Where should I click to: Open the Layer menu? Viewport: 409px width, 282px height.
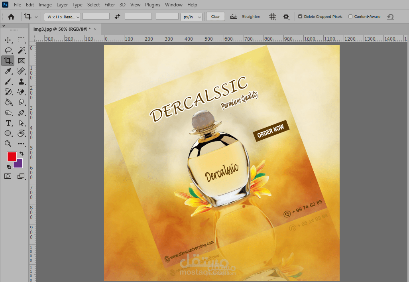[x=62, y=5]
